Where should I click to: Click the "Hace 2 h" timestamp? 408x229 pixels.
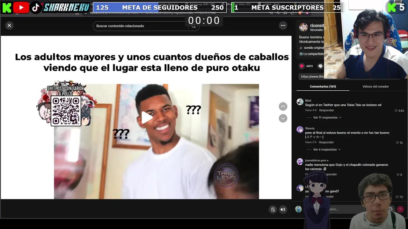311,142
